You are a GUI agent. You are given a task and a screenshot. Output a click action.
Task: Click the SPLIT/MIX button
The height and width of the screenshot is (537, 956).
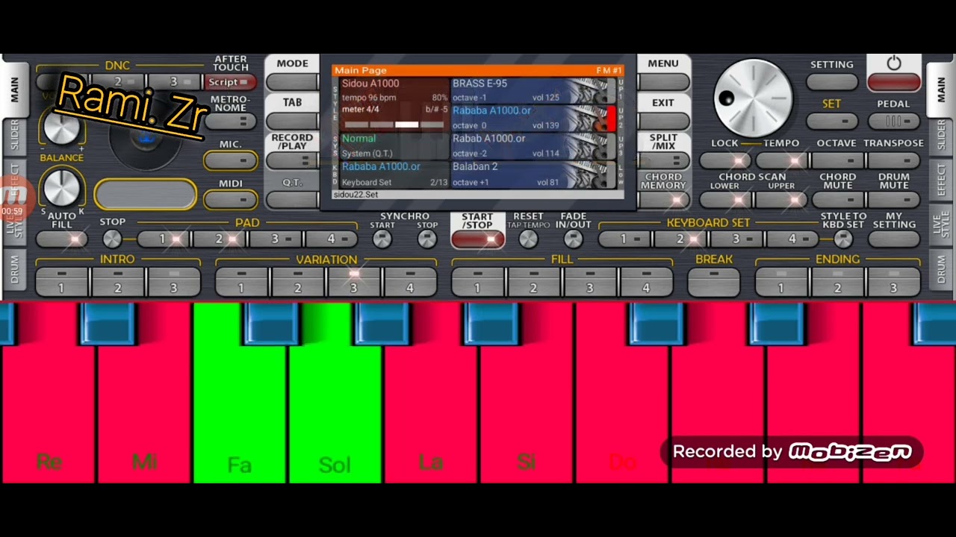pos(663,160)
